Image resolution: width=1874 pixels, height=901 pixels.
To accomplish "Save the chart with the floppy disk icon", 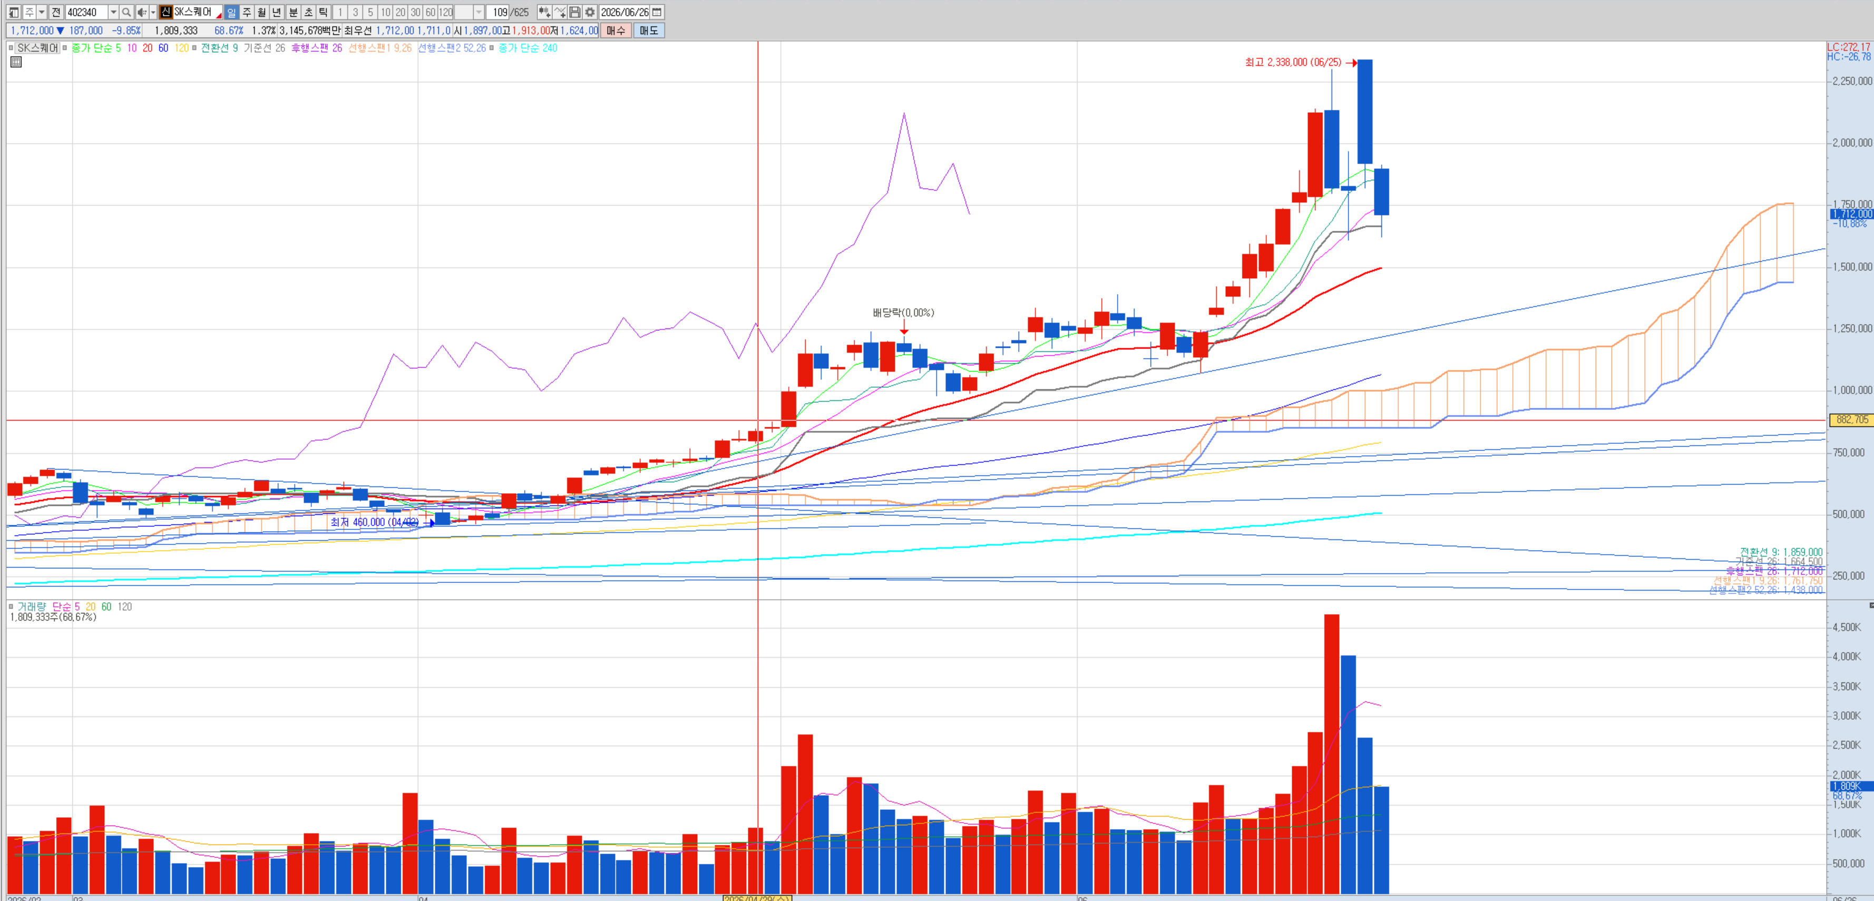I will pos(575,12).
